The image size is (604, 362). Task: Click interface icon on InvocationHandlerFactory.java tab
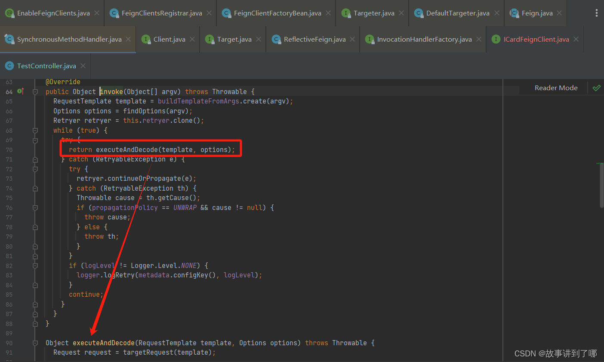370,40
